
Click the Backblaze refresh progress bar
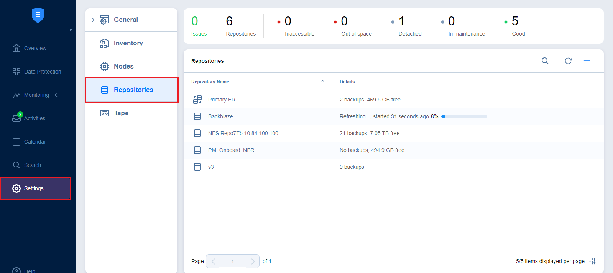coord(464,116)
